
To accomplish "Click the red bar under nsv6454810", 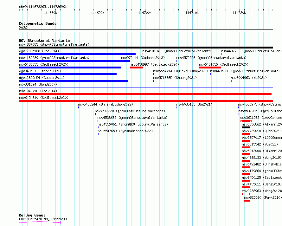I will click(146, 101).
